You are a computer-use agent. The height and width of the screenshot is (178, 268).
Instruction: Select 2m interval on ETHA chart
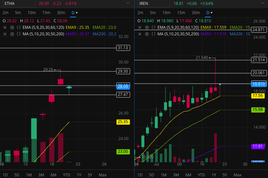pos(6,13)
